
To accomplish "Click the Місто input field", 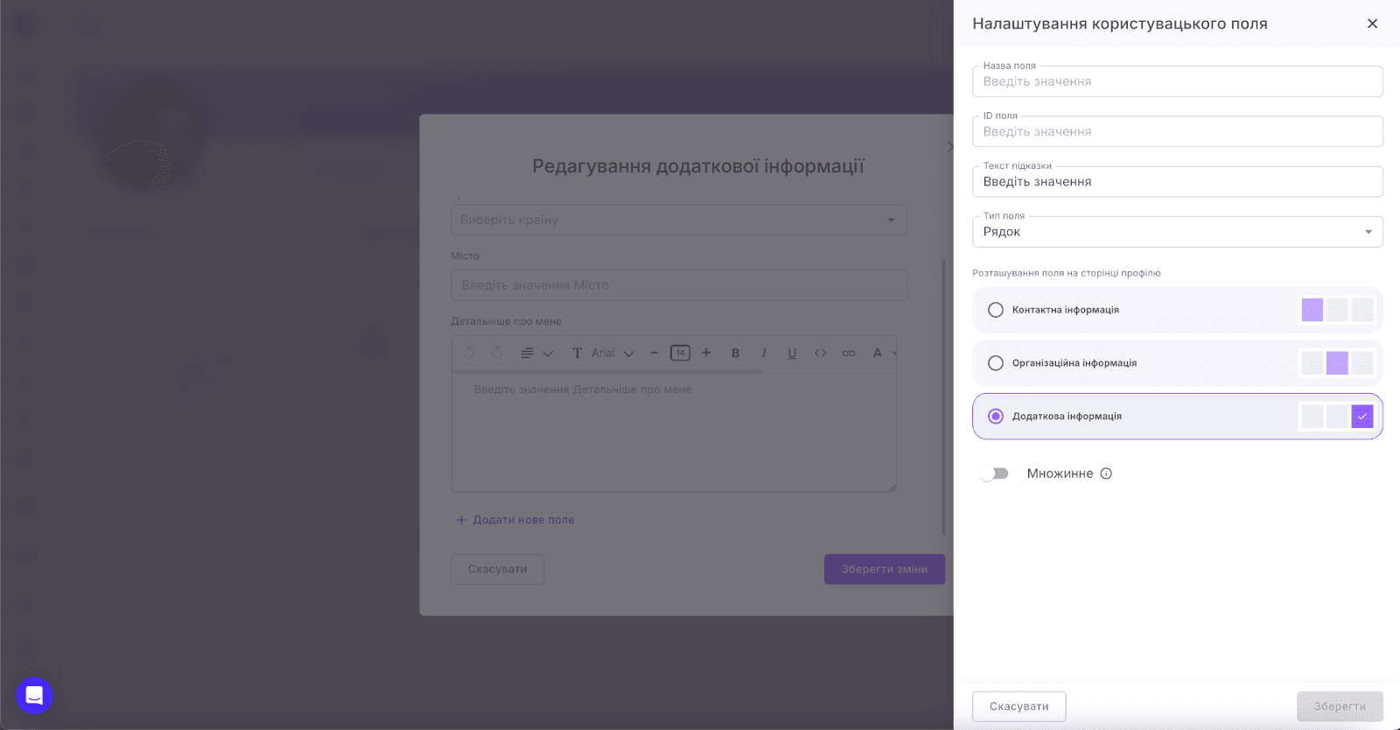I will click(679, 285).
